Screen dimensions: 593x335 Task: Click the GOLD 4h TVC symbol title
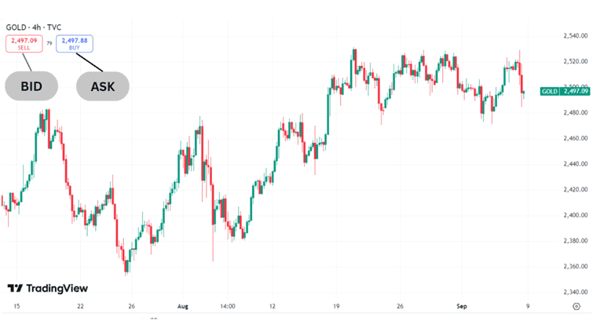(35, 27)
